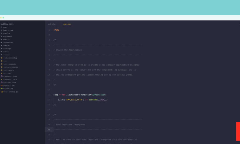Click the dirname function call
240x144 pixels.
pyautogui.click(x=93, y=100)
